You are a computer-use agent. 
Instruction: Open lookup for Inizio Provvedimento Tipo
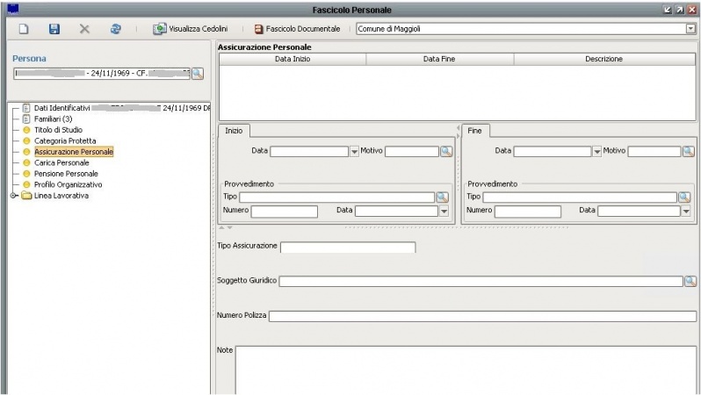[x=442, y=197]
